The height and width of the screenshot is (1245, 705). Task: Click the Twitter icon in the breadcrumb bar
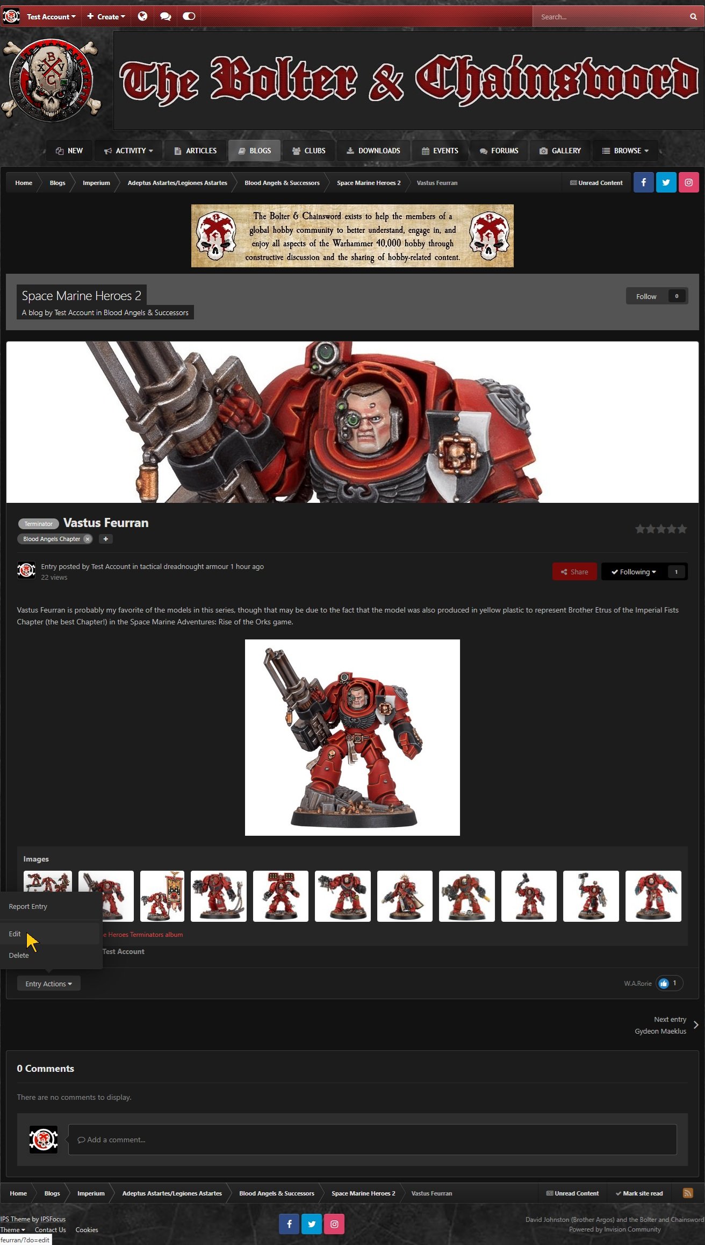click(666, 183)
